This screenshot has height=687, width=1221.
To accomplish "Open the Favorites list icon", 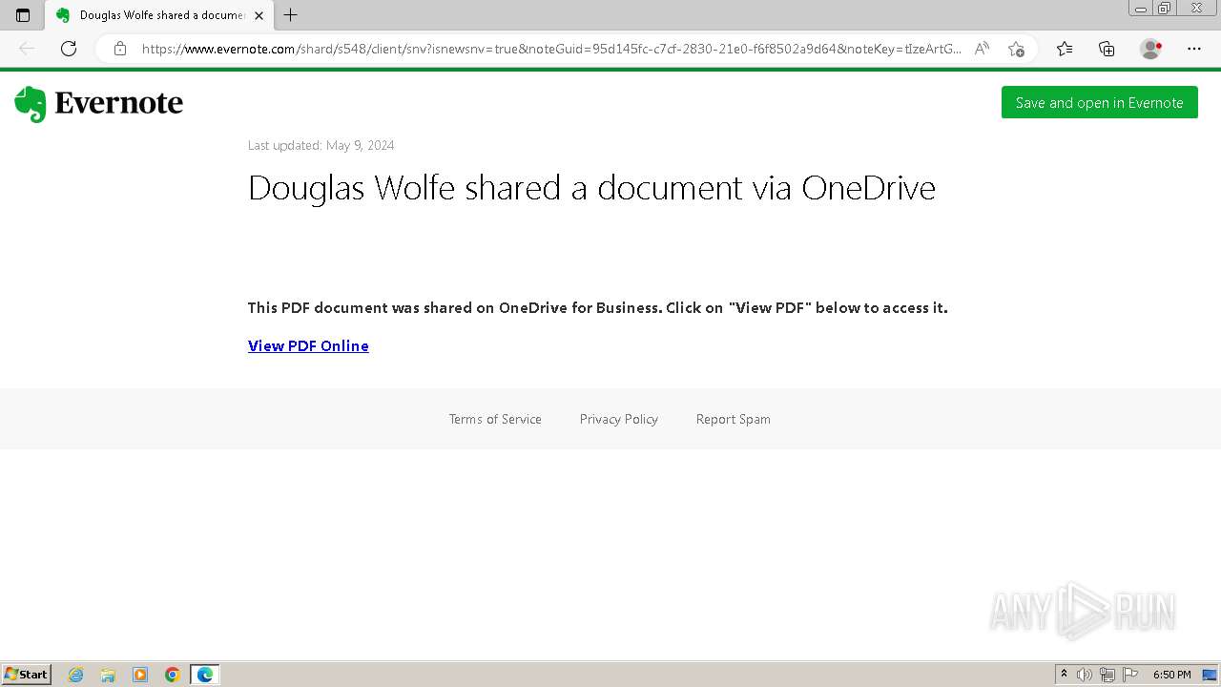I will 1065,49.
